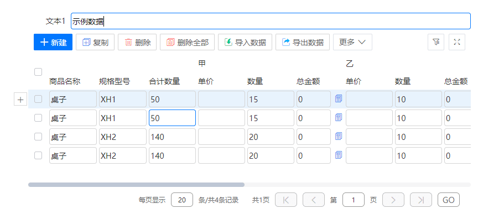The width and height of the screenshot is (504, 219).
Task: Click the 删除全部 button
Action: coord(187,42)
